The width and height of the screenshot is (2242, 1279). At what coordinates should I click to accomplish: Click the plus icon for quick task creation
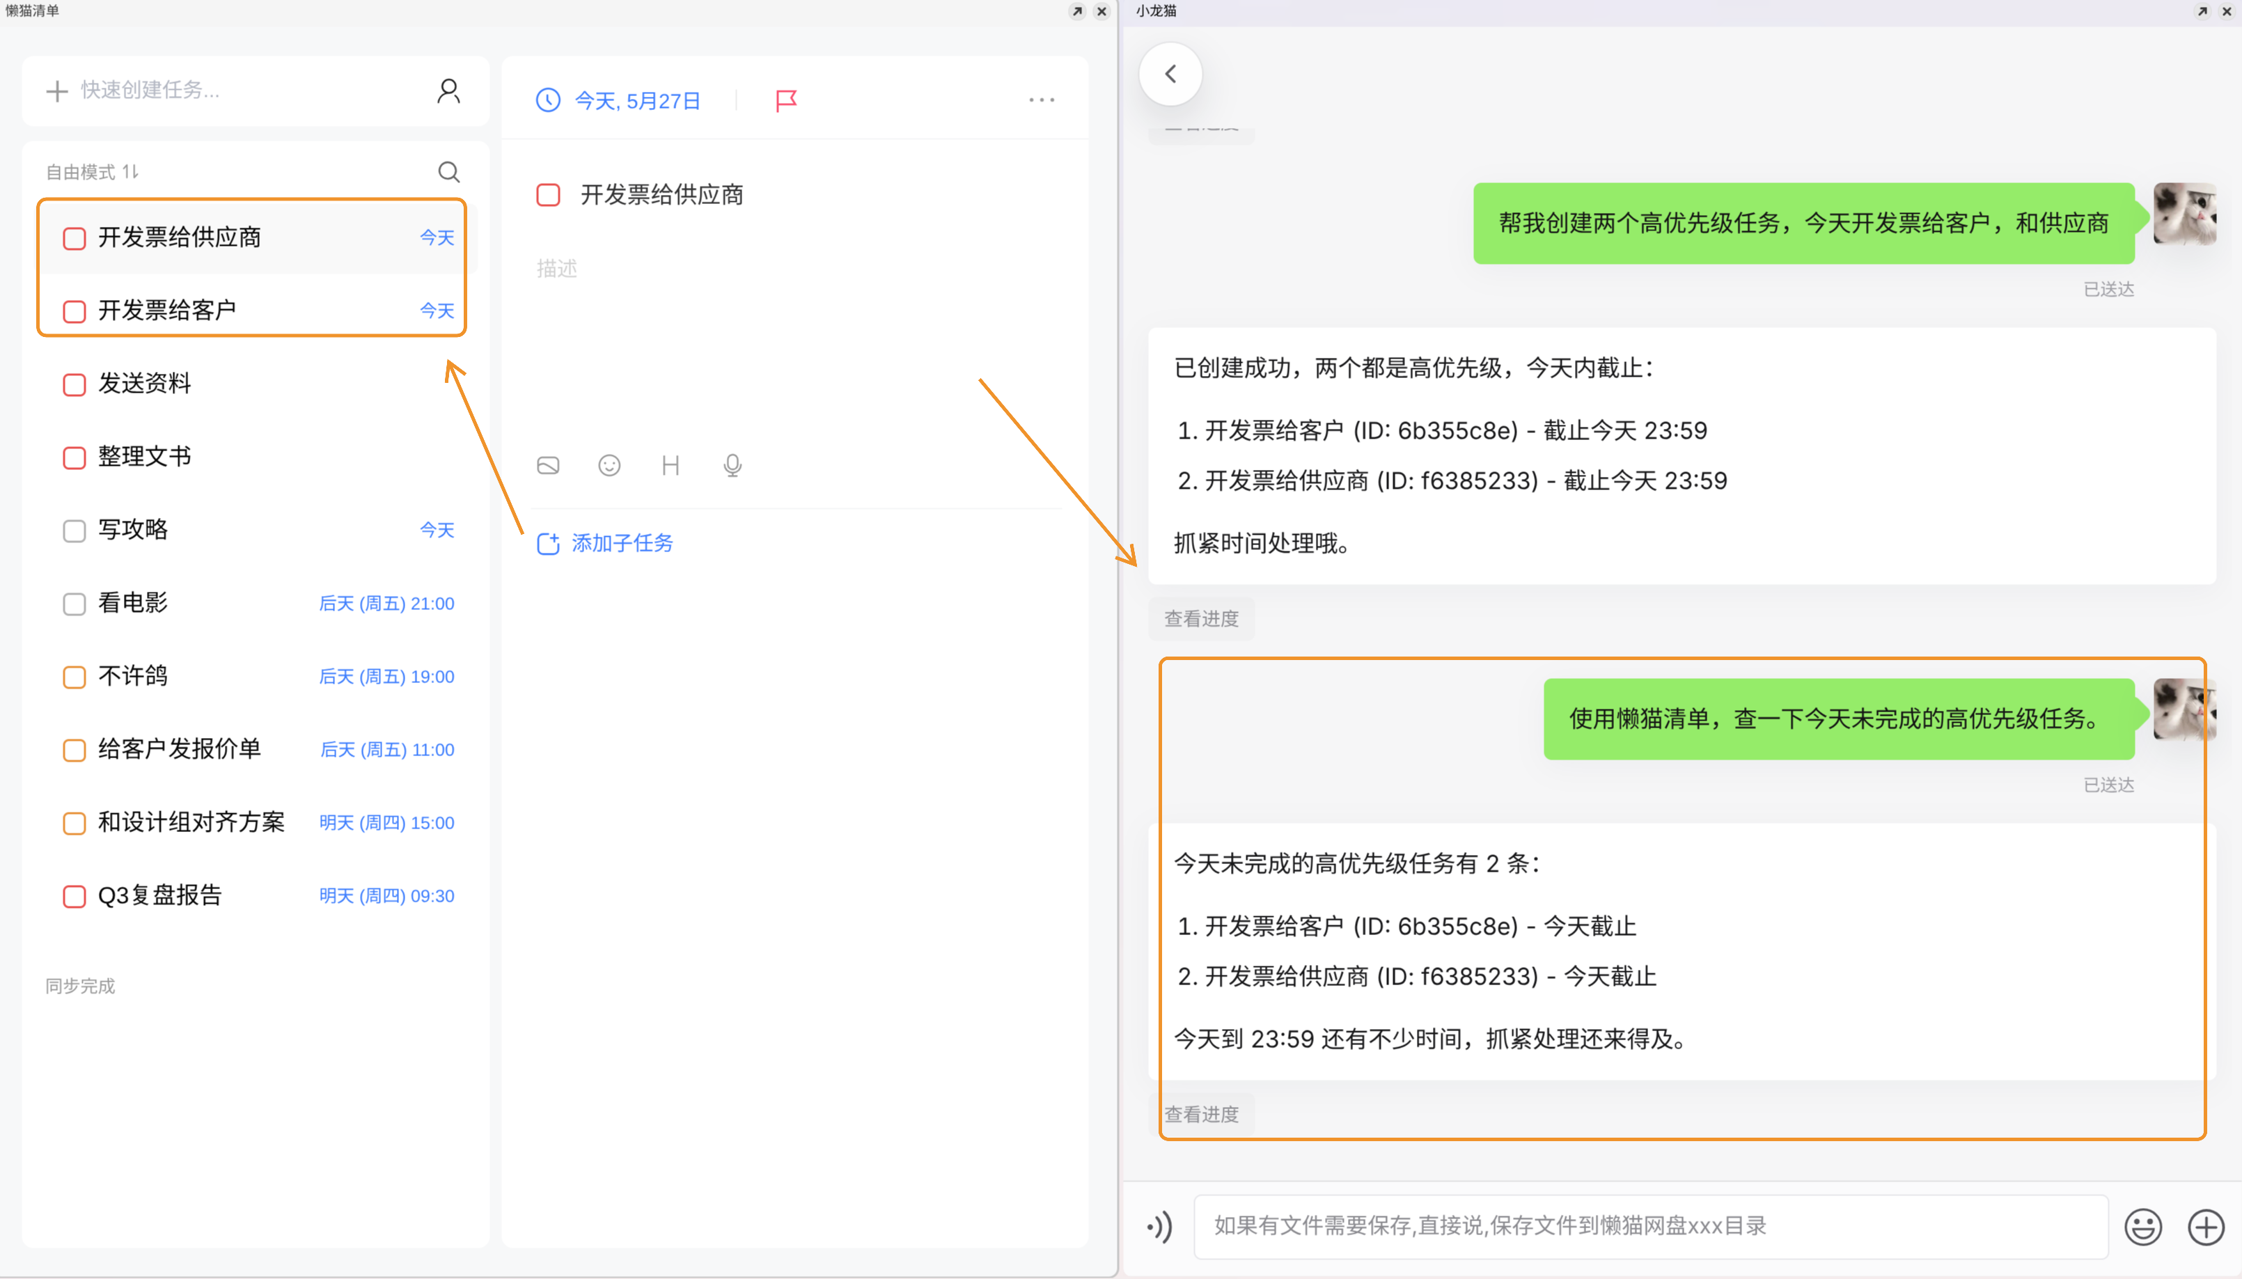pos(57,91)
